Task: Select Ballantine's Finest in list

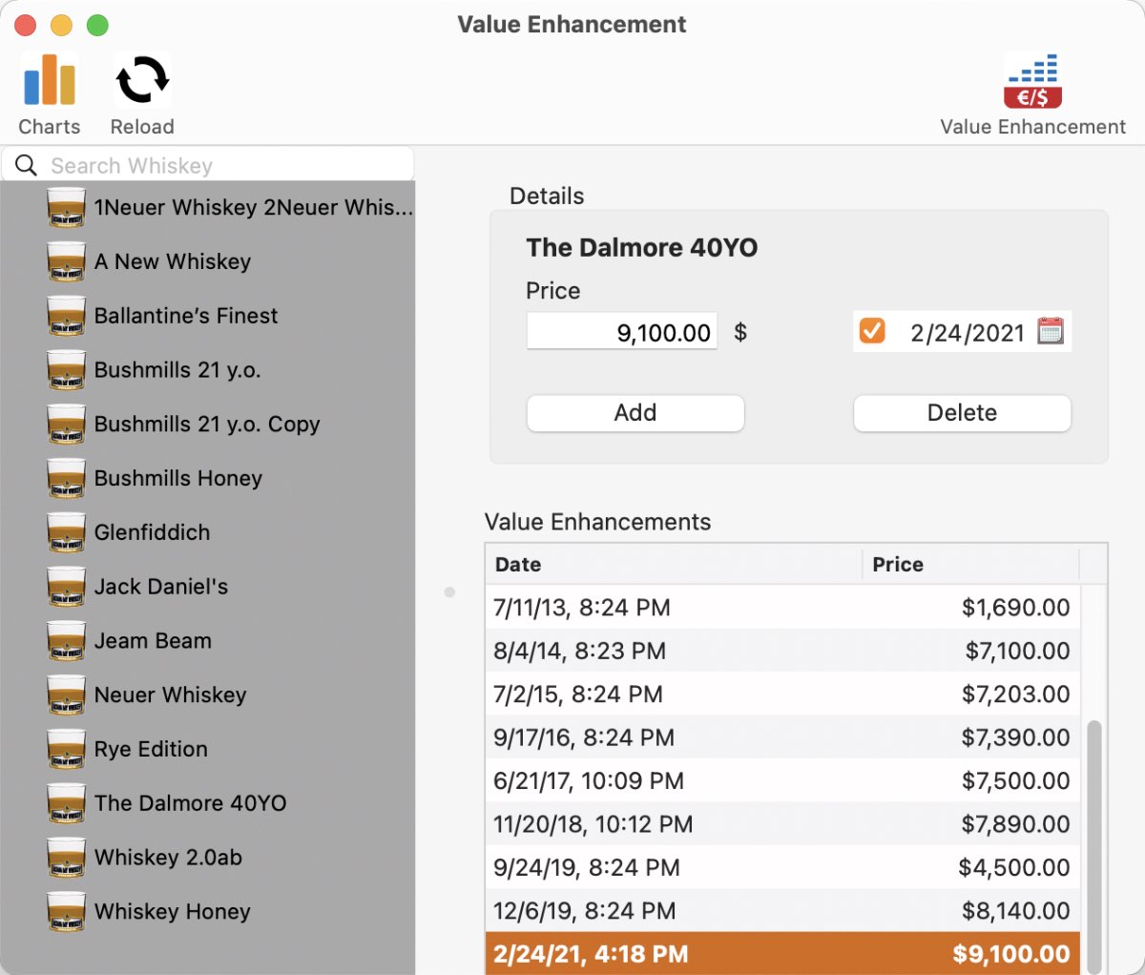Action: [x=208, y=316]
